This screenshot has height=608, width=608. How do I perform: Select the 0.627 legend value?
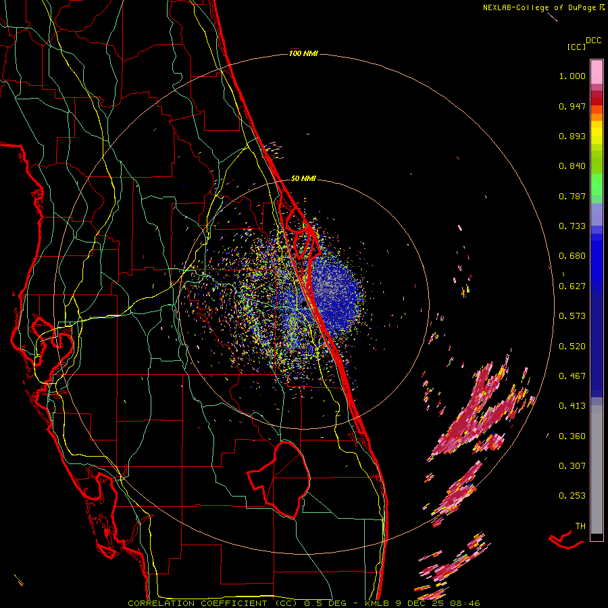(572, 286)
